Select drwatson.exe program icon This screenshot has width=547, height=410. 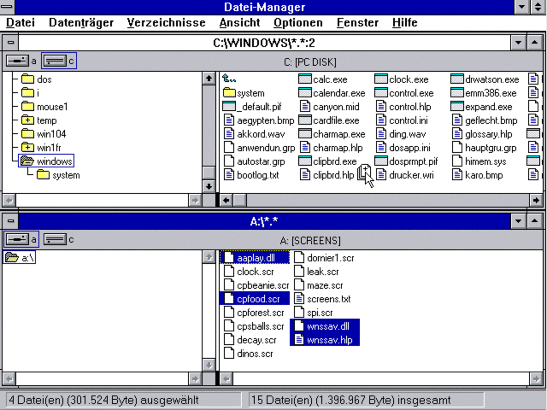pyautogui.click(x=457, y=79)
